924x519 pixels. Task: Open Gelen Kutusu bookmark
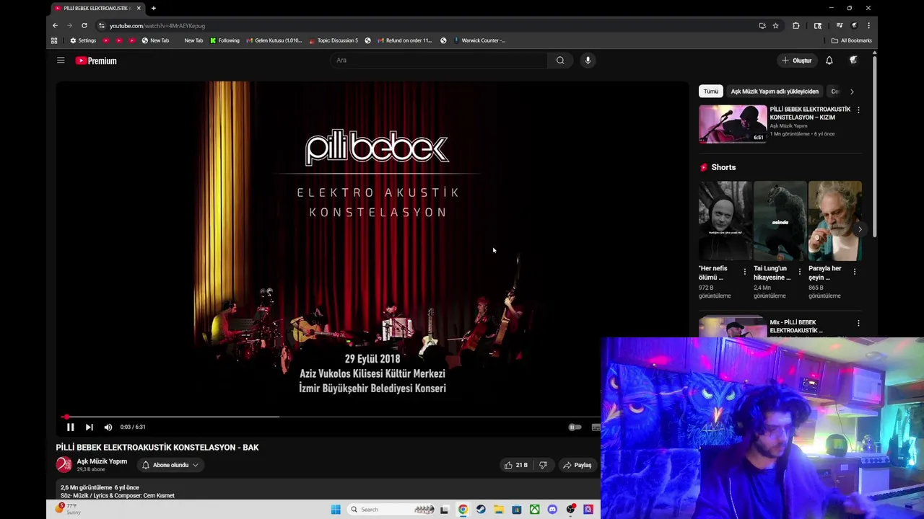coord(274,40)
